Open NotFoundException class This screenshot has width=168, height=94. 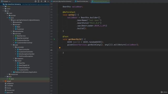point(26,56)
